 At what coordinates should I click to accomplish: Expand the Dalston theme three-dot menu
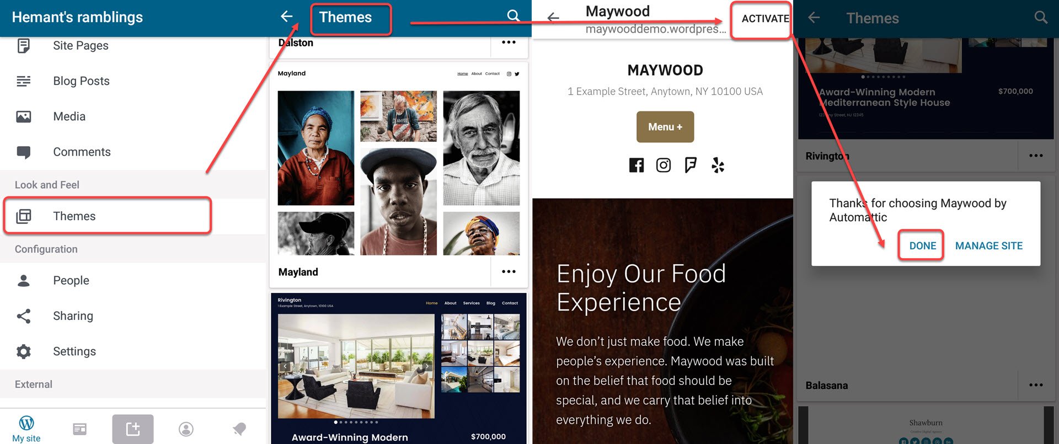(x=509, y=42)
